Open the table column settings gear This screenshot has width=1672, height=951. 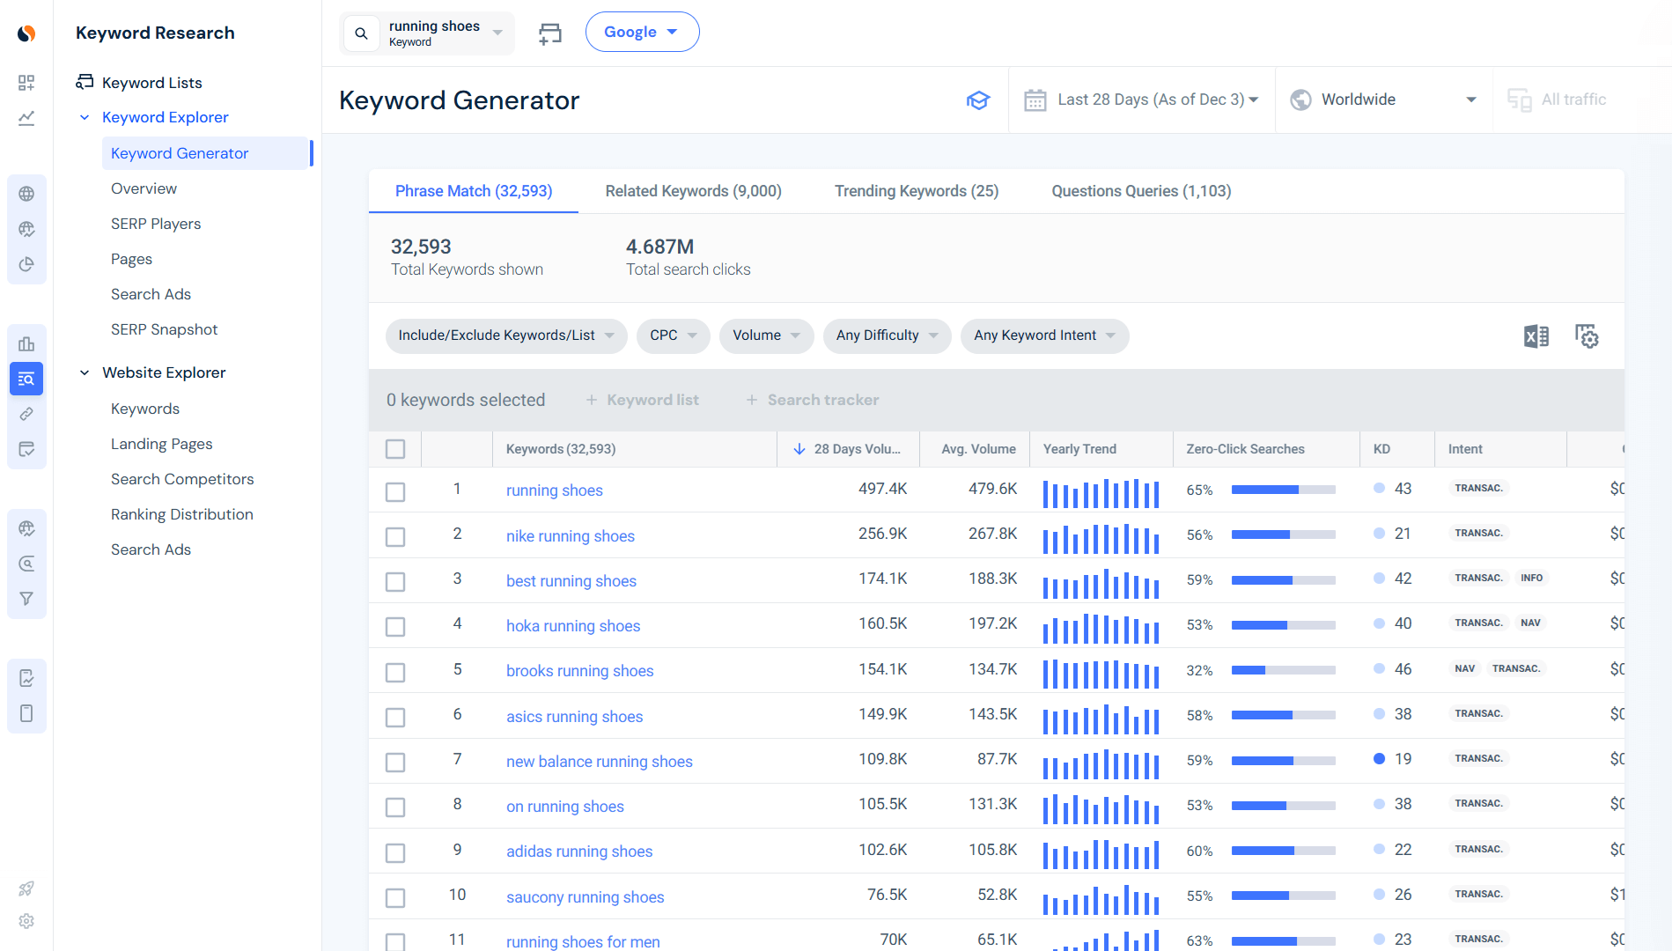click(1587, 335)
